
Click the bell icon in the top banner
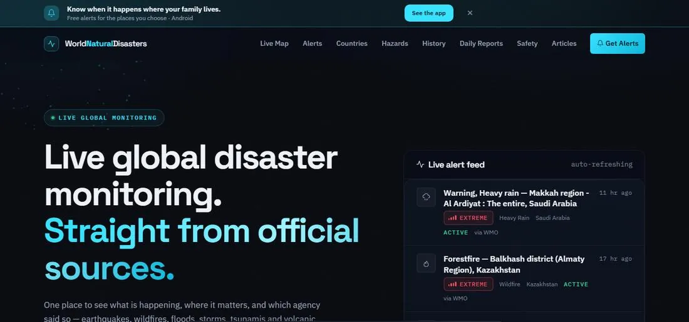click(x=51, y=13)
